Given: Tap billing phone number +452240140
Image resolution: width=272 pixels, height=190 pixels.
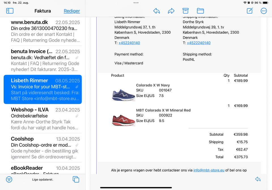Looking at the screenshot, I should [129, 43].
